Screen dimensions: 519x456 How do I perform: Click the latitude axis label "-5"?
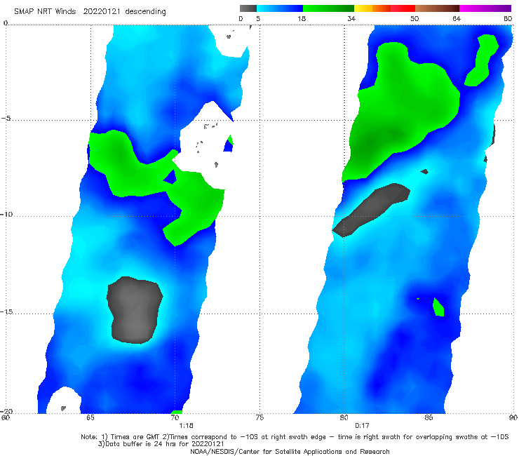point(6,119)
